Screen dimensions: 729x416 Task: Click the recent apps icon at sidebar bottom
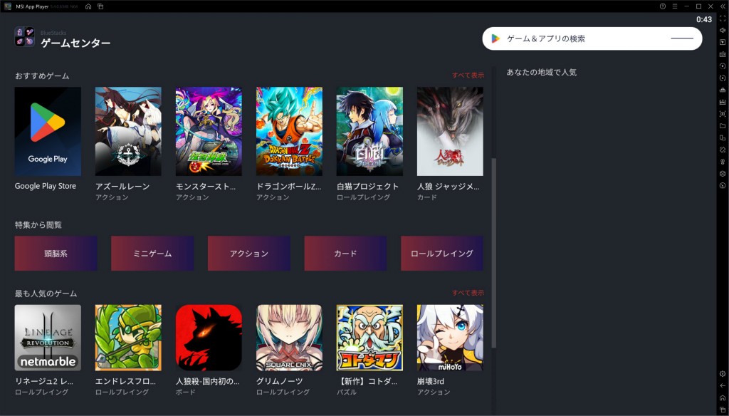coord(723,410)
